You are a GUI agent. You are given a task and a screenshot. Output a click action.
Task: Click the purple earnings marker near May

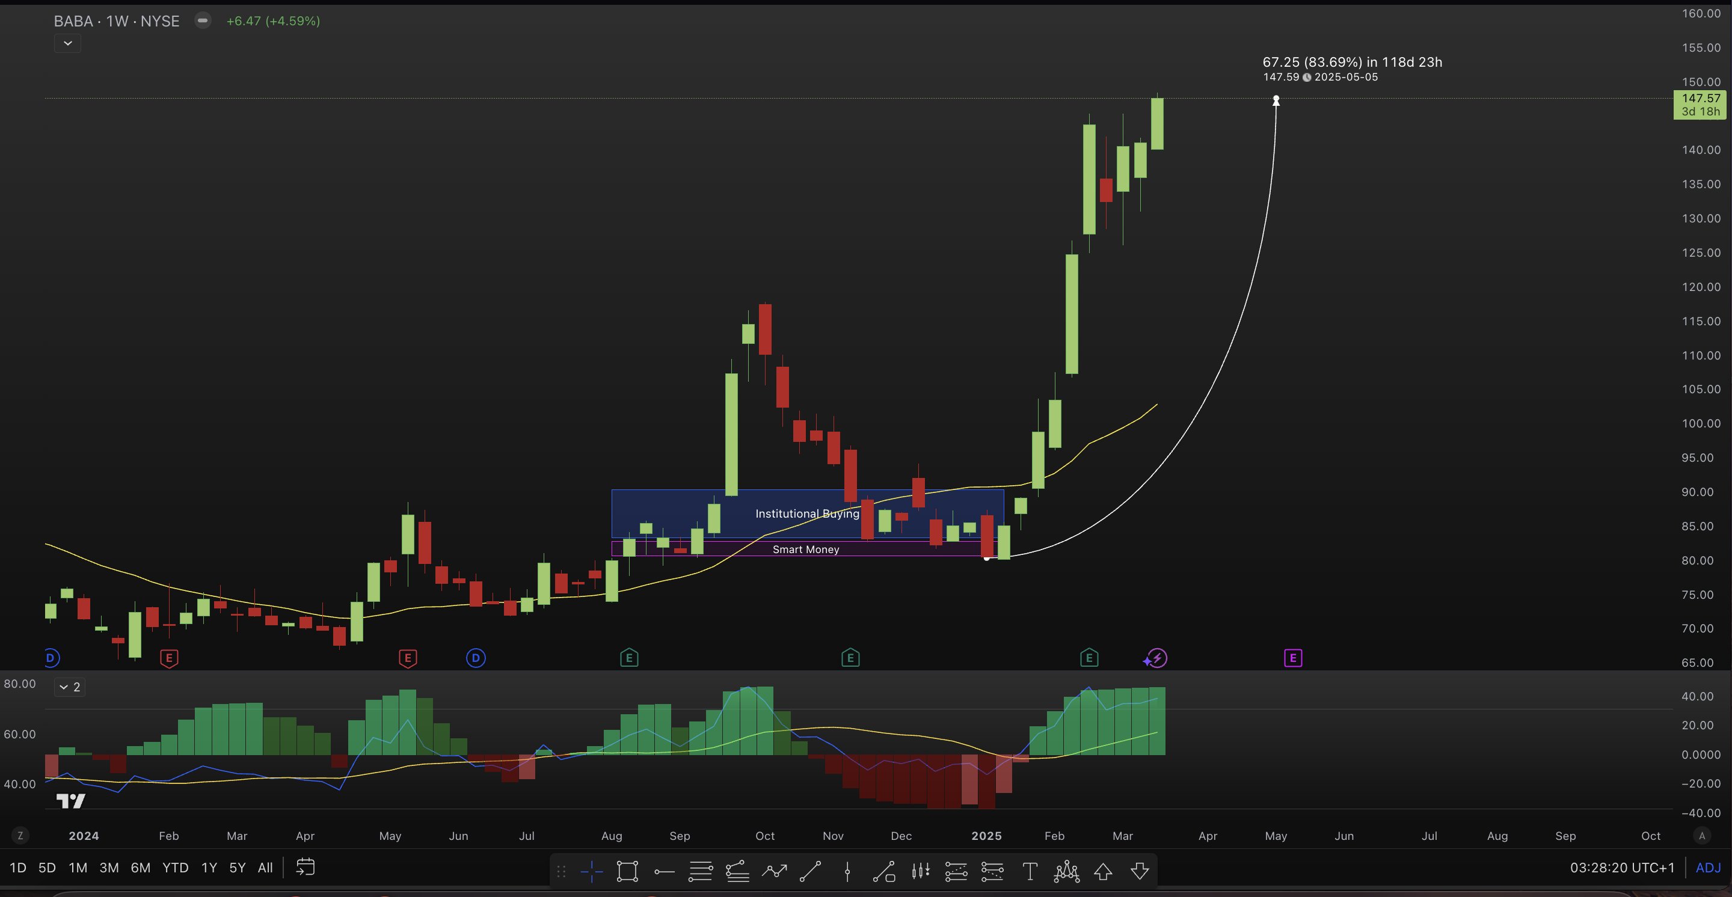click(1292, 658)
